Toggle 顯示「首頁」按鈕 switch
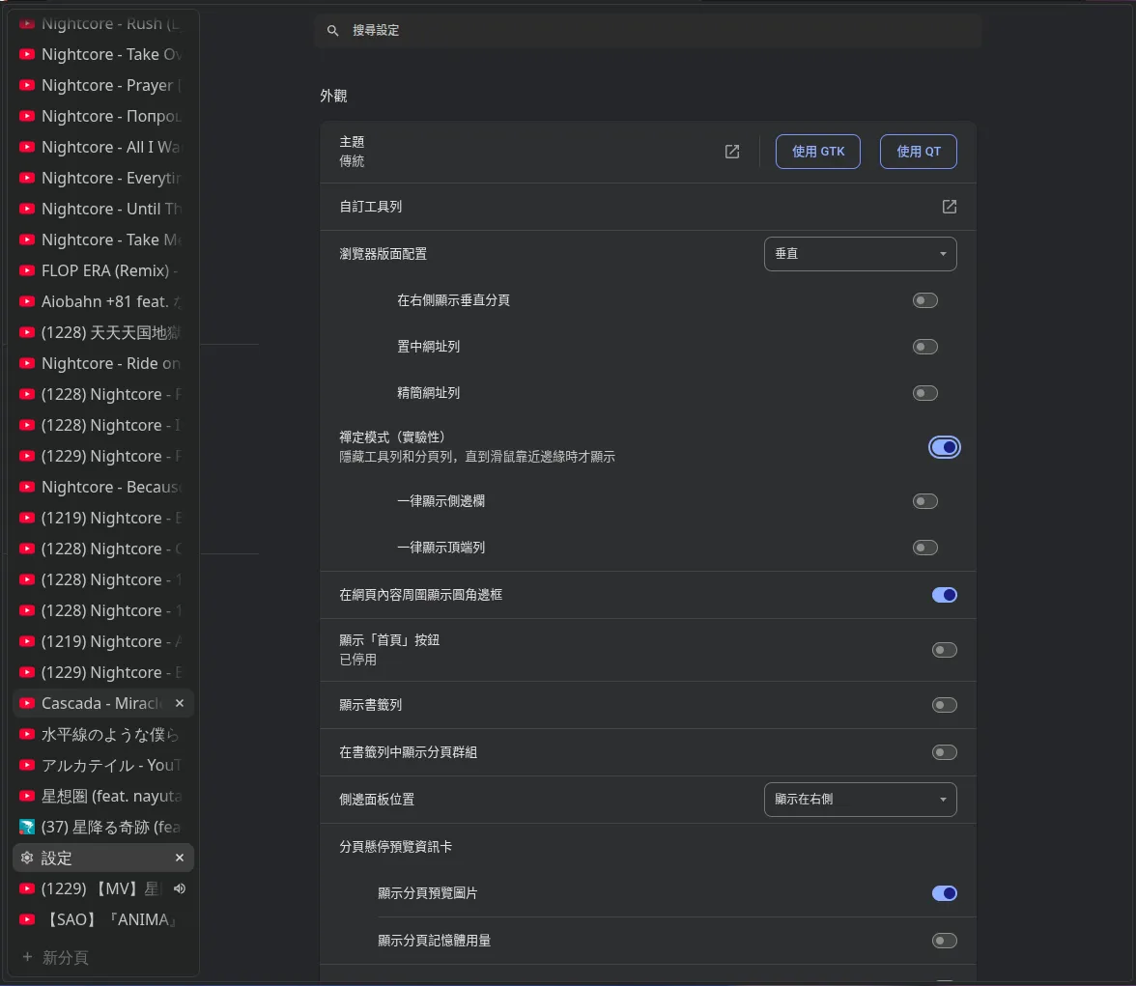 point(945,650)
